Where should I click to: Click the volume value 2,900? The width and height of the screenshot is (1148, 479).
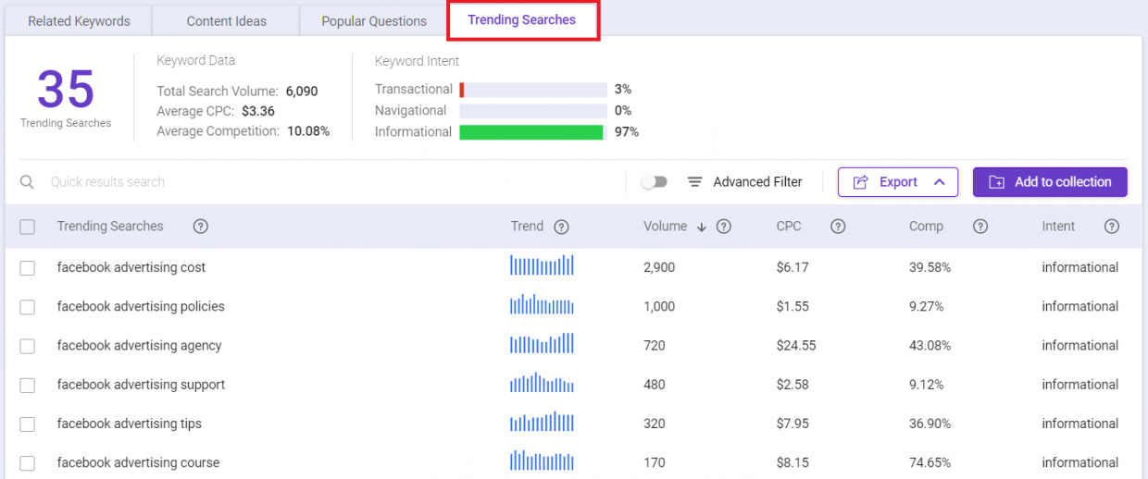(659, 267)
